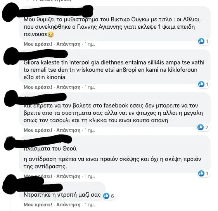Reply to the Gliora interpol comment
Viewport: 218px width, 211px height.
pos(68,87)
